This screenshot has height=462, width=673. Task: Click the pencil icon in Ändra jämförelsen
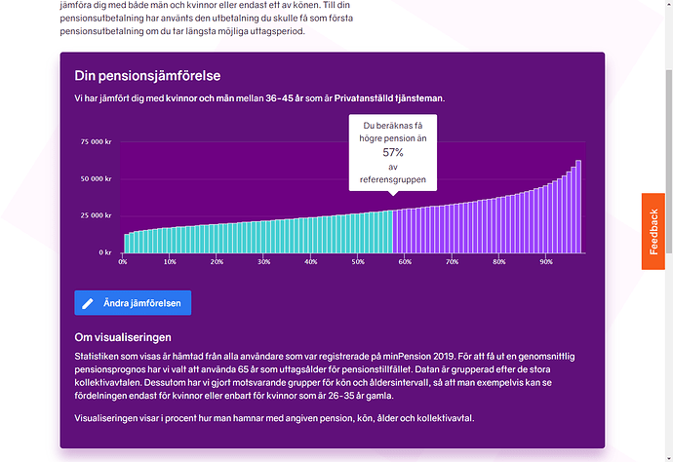(x=89, y=303)
